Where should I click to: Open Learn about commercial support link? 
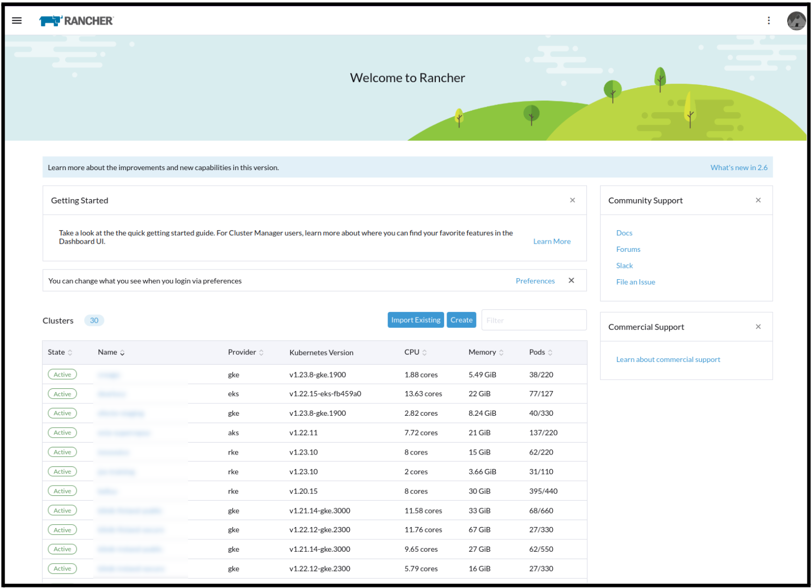[x=668, y=359]
